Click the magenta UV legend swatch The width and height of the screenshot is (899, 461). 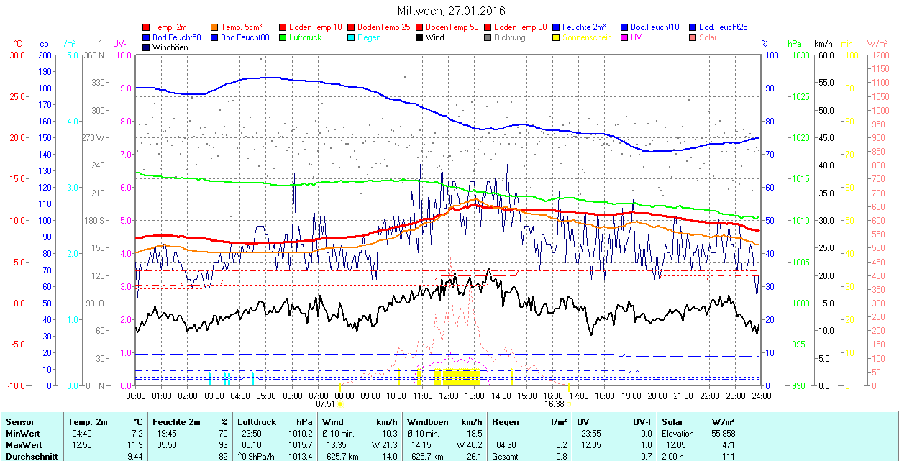[x=625, y=37]
